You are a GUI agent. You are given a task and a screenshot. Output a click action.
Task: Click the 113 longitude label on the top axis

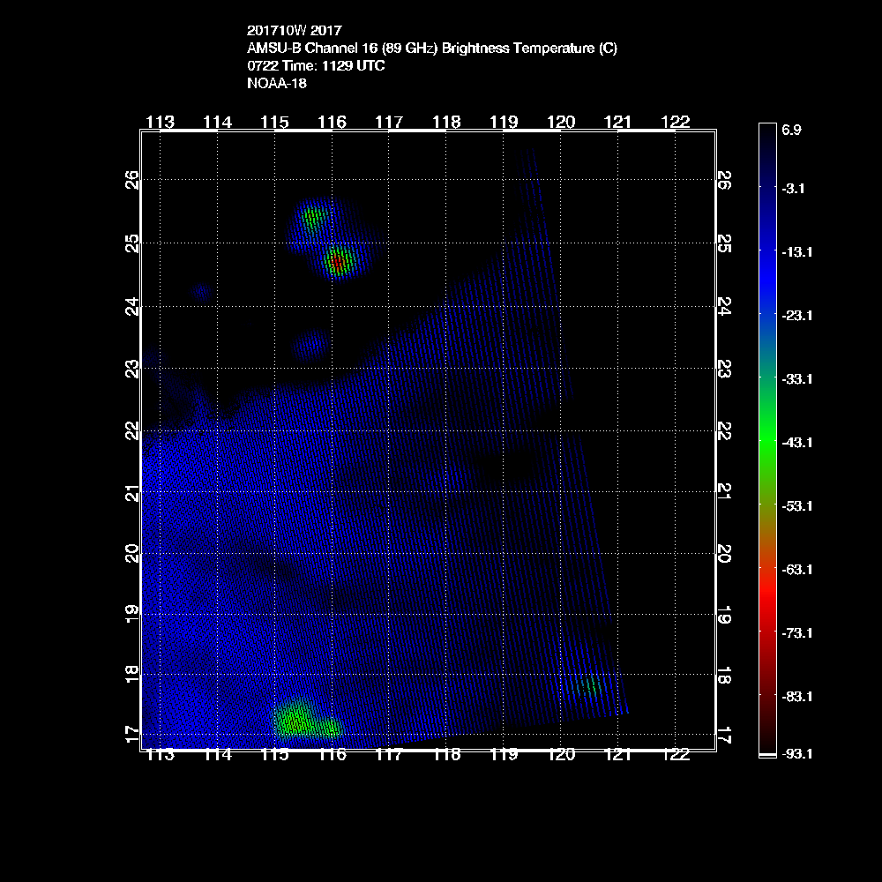tap(160, 122)
